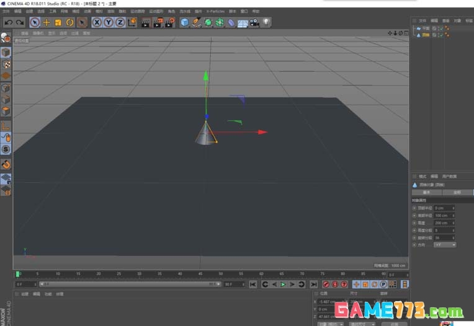Toggle Enable Snap S icon

[x=6, y=149]
